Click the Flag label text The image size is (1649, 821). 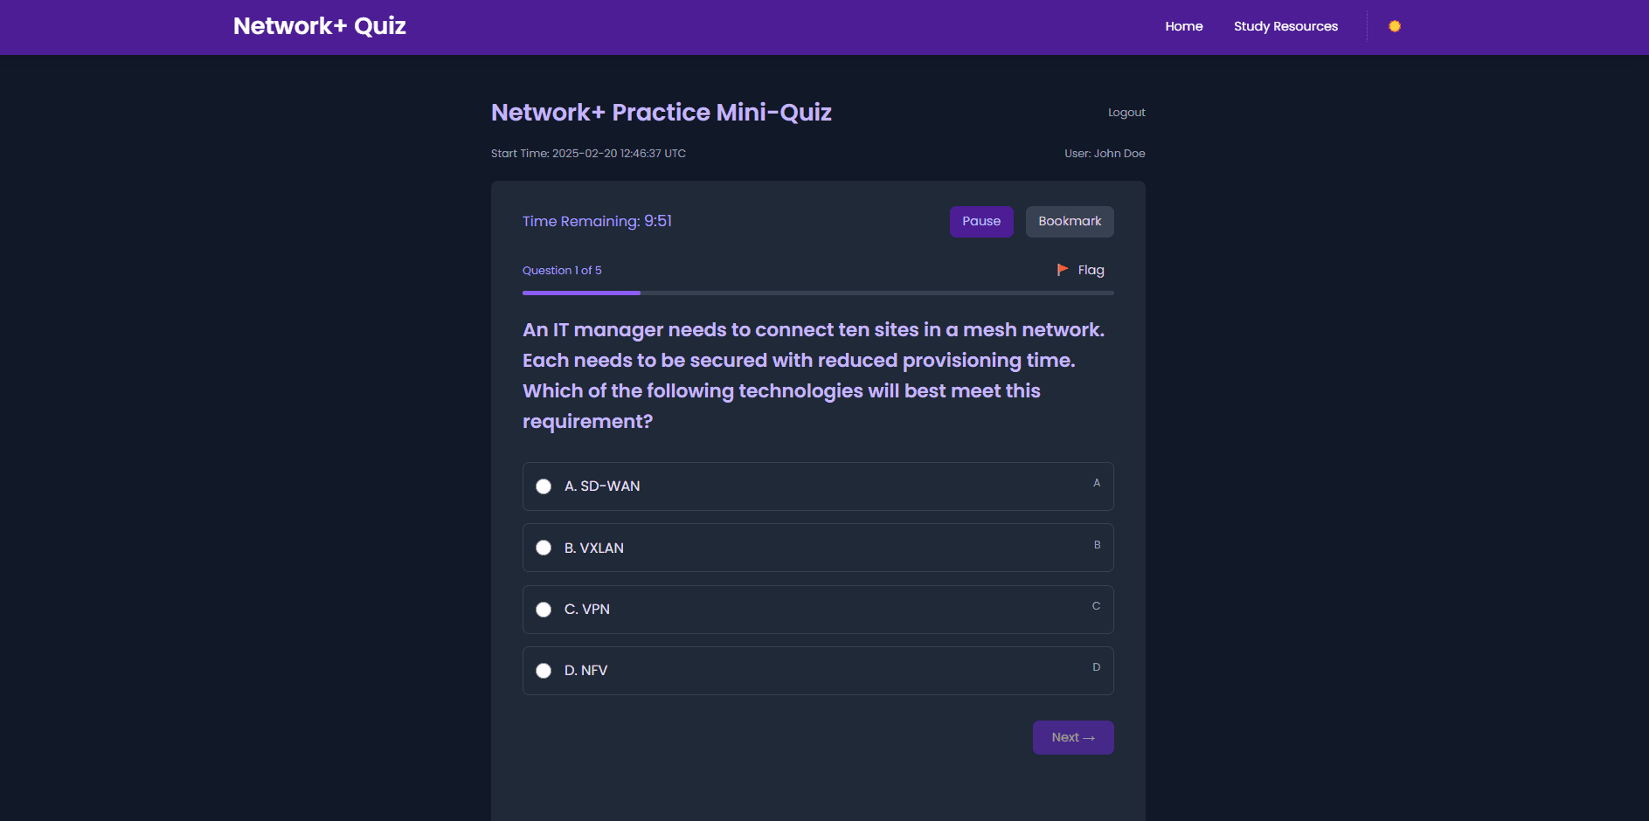click(1091, 270)
